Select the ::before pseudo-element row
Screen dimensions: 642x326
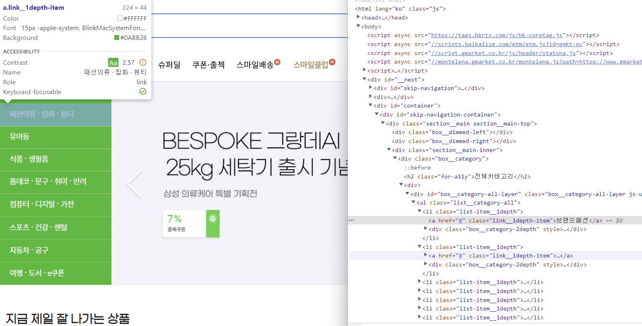[x=418, y=167]
